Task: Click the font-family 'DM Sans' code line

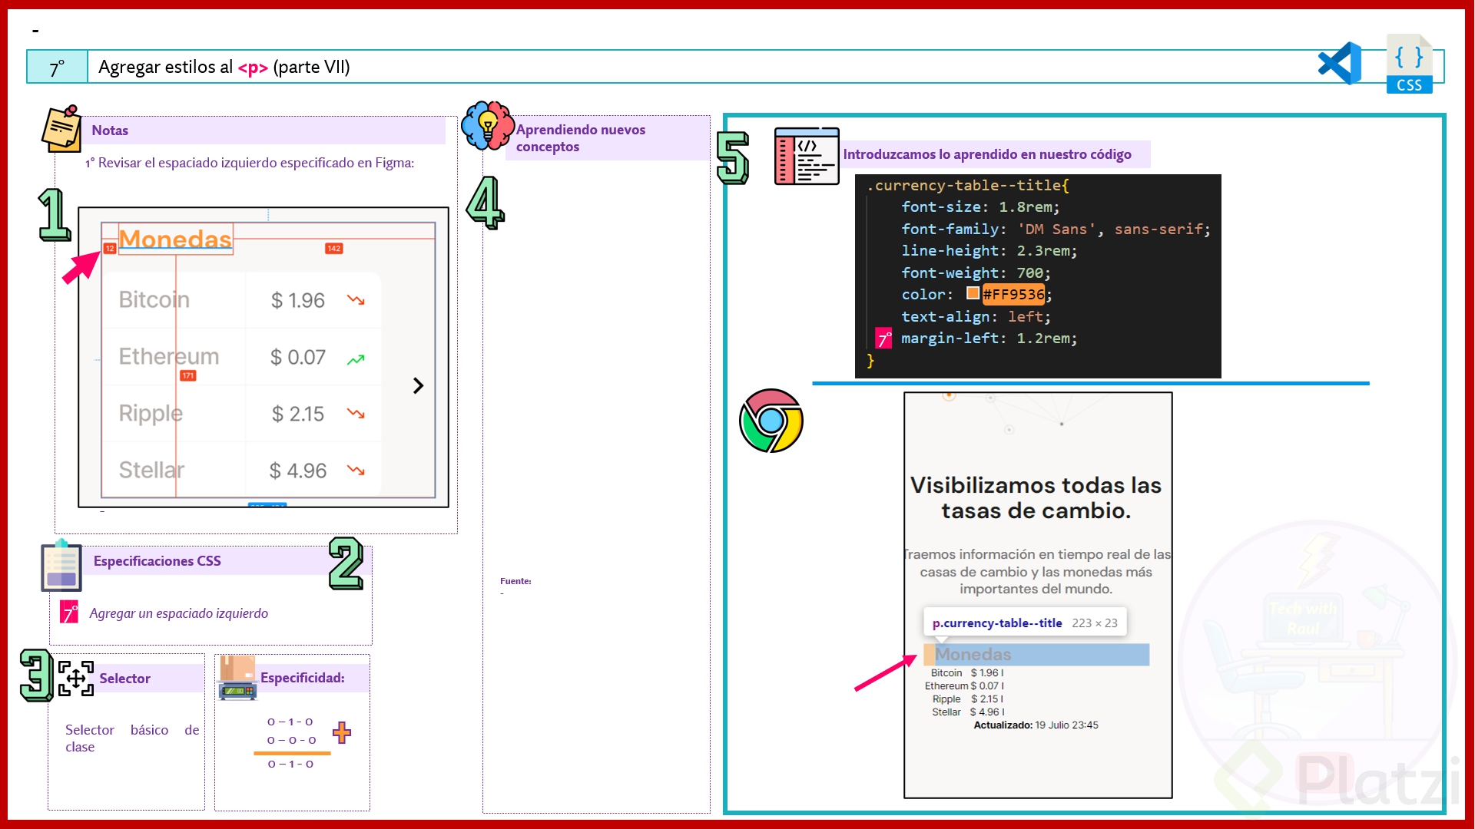Action: pyautogui.click(x=1056, y=229)
